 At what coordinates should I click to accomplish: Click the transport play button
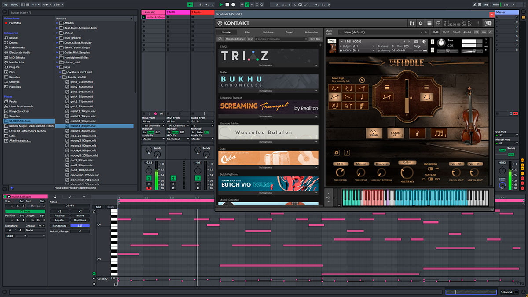pyautogui.click(x=221, y=4)
